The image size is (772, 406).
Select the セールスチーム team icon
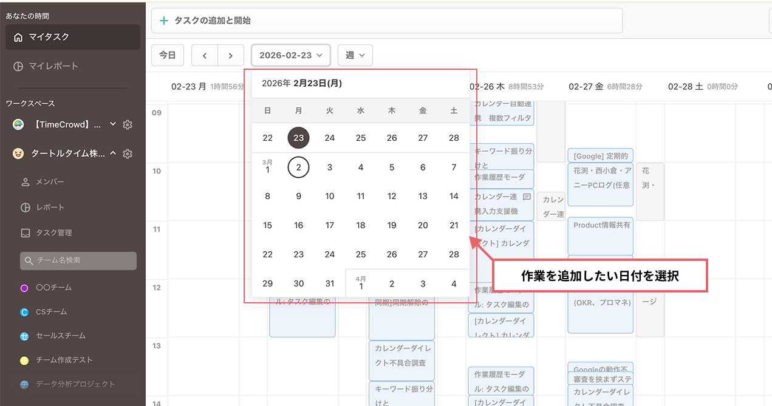tap(24, 336)
